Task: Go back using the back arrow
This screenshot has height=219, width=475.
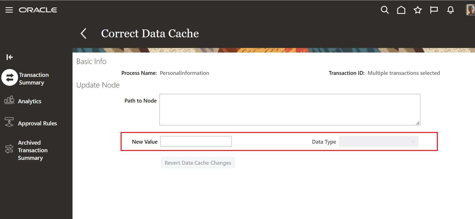Action: click(83, 33)
